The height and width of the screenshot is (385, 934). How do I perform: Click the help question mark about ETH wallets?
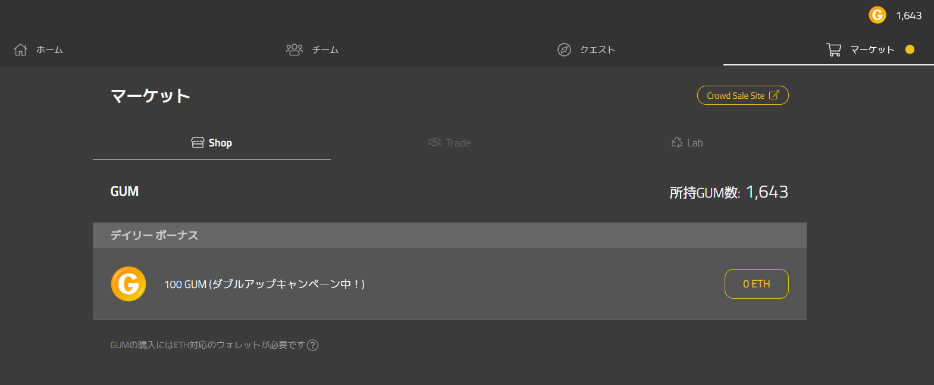[x=313, y=345]
